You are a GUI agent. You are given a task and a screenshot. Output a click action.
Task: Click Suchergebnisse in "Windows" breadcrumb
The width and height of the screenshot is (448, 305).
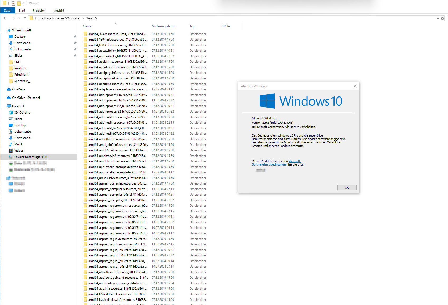[x=59, y=18]
